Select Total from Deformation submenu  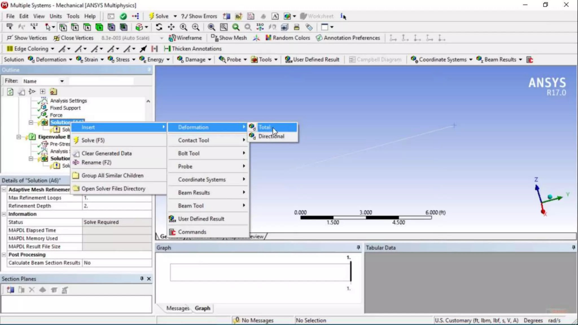pos(265,127)
